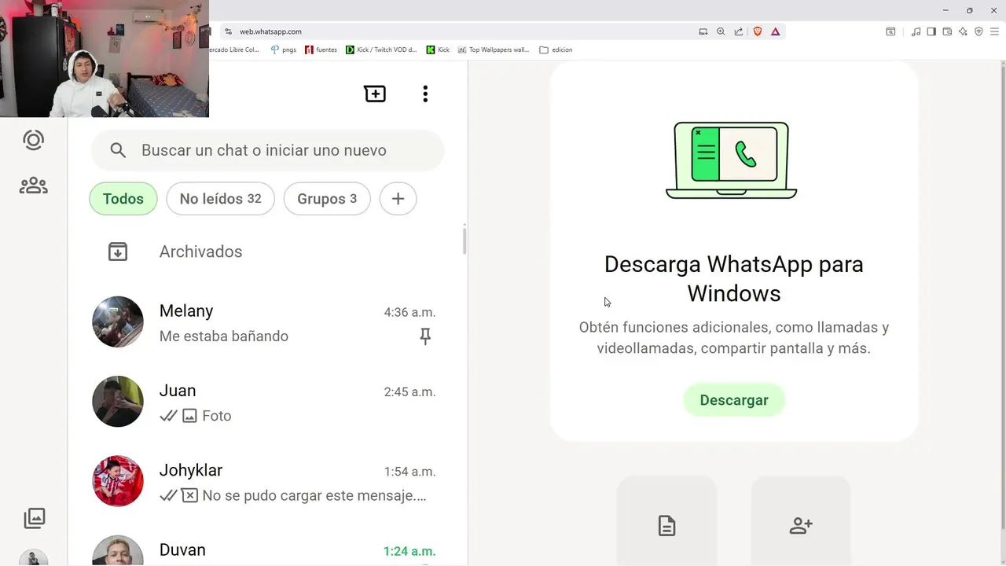The image size is (1006, 566).
Task: Open the browser hamburger menu
Action: coord(994,31)
